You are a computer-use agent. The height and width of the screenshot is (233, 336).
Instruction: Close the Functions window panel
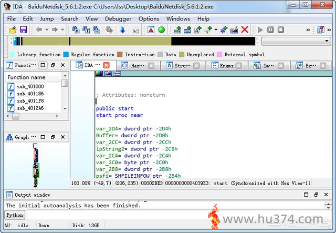pyautogui.click(x=63, y=65)
